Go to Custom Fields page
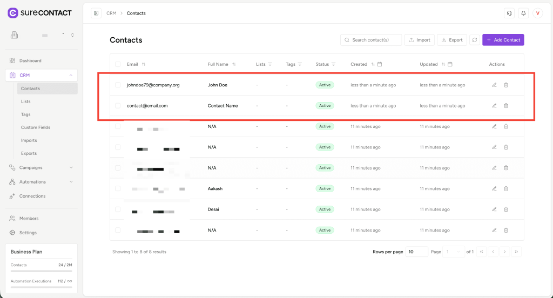The image size is (553, 298). 36,127
